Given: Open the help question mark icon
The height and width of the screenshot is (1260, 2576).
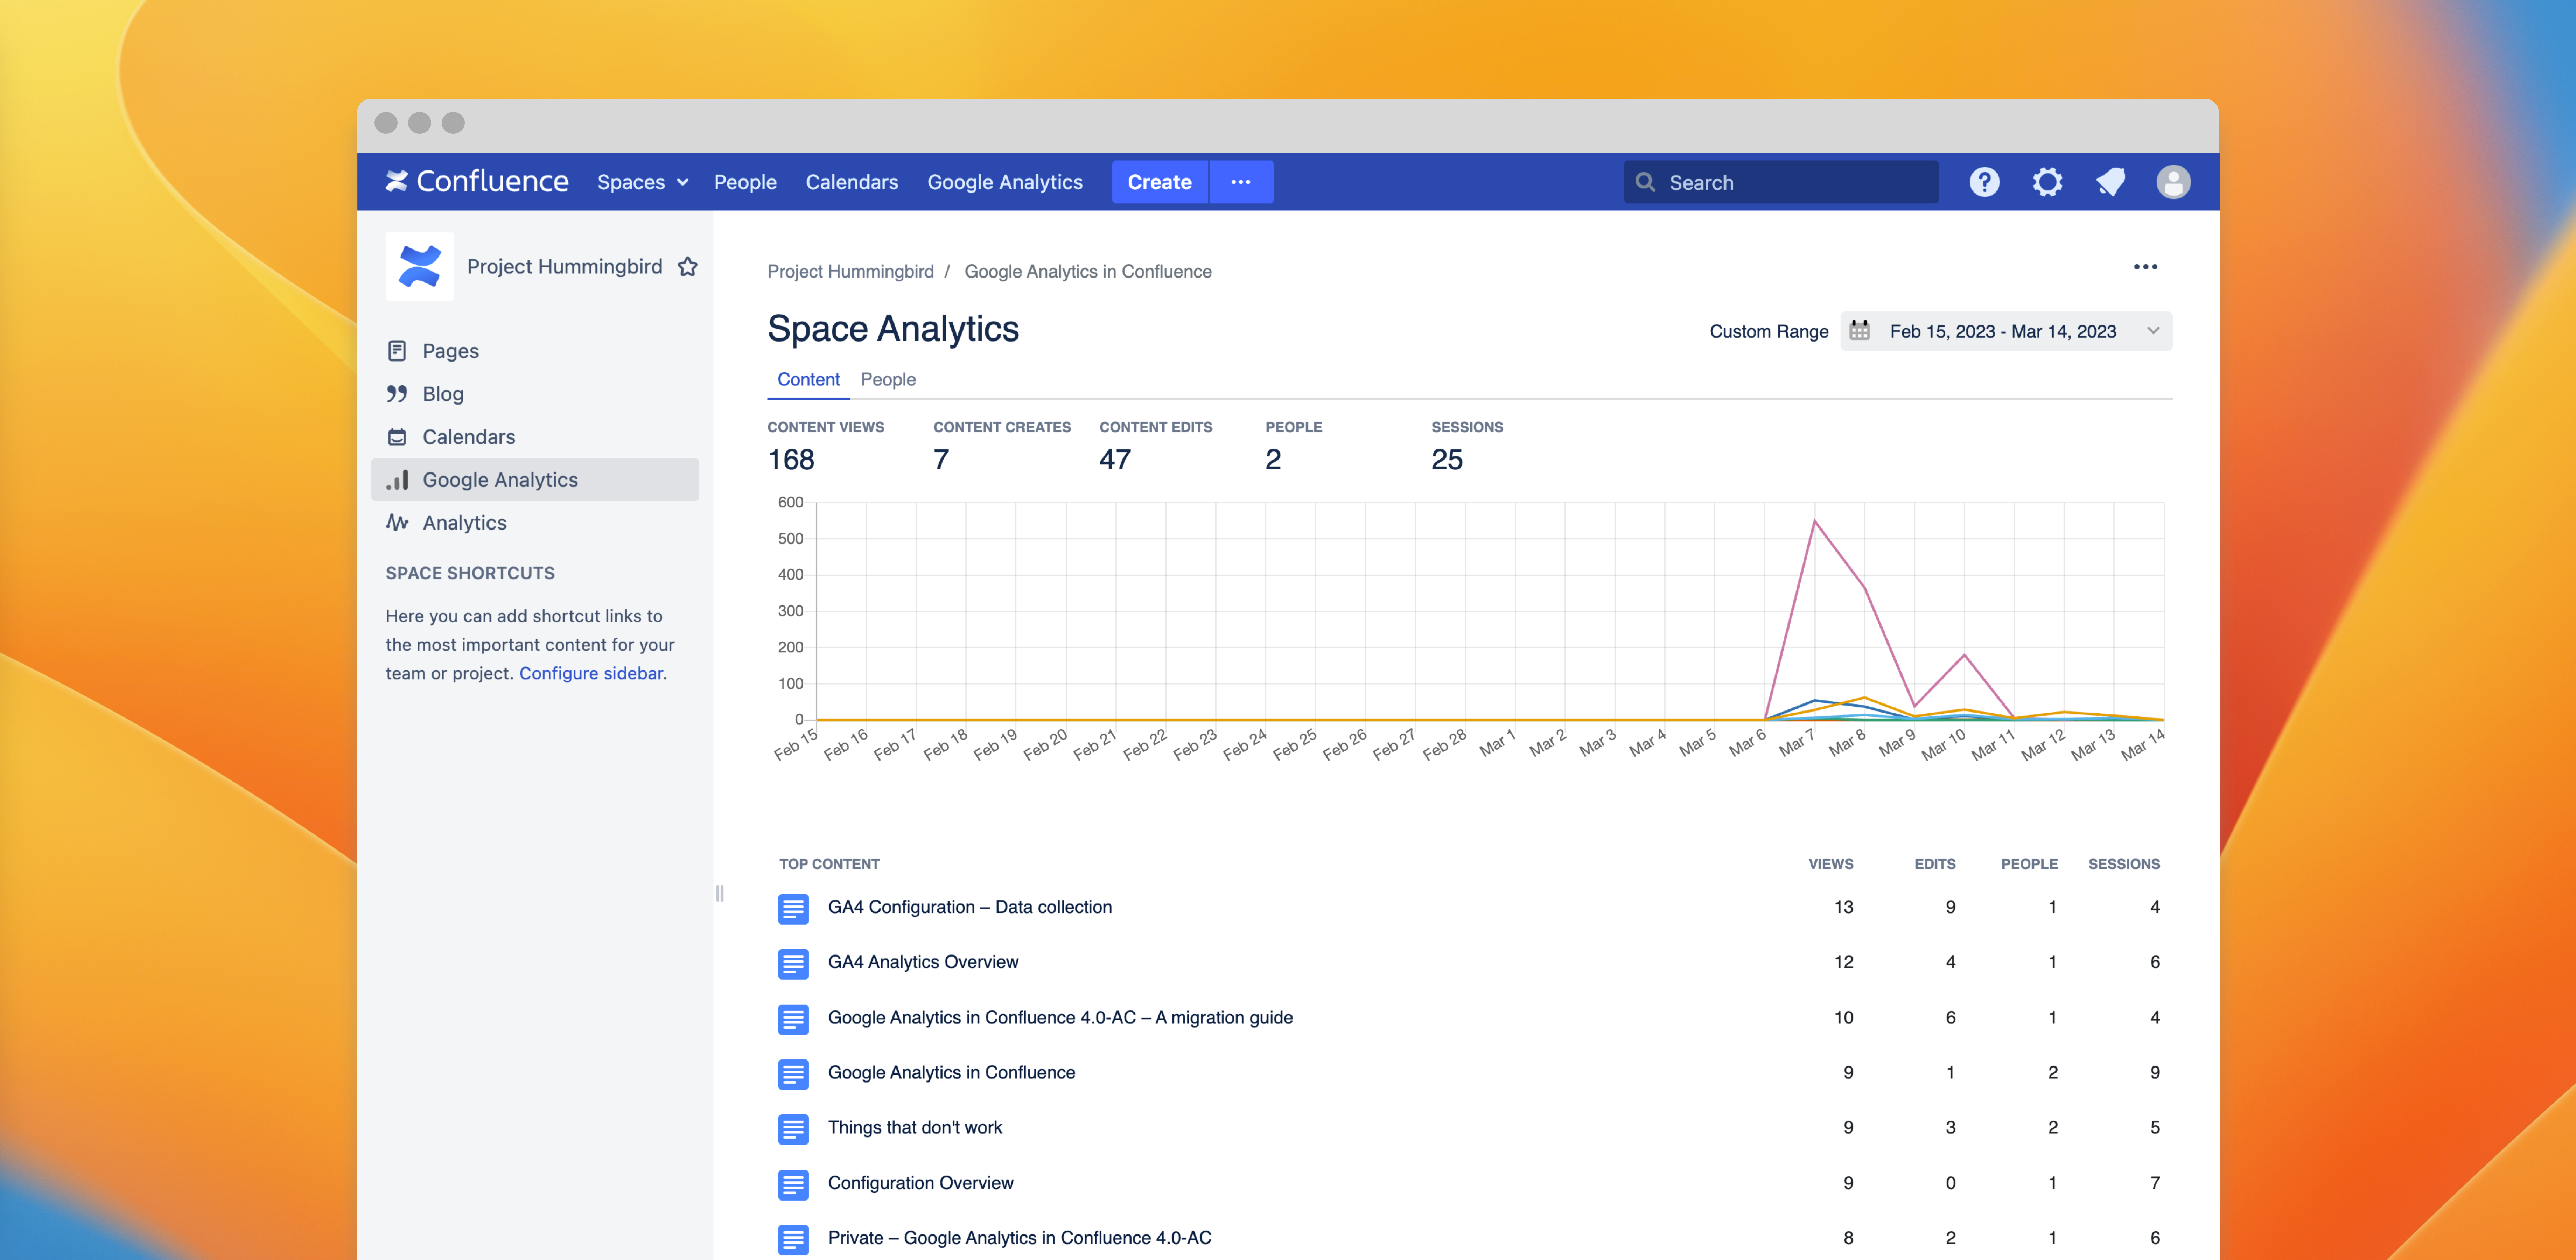Looking at the screenshot, I should 1984,182.
